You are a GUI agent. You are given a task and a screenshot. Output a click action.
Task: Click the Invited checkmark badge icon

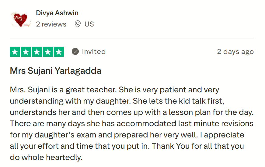[75, 52]
